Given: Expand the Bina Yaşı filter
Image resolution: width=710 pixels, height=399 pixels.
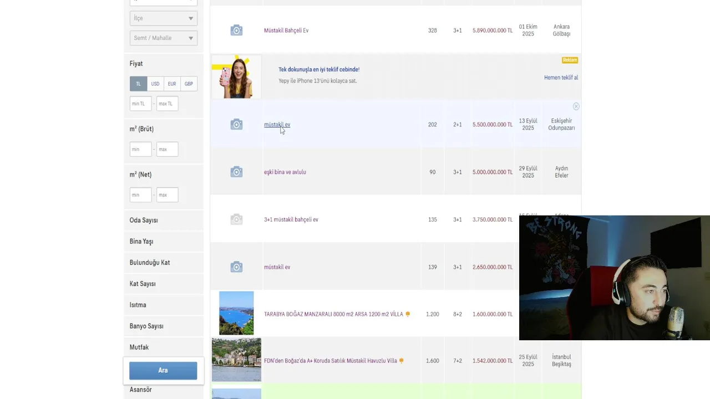Looking at the screenshot, I should coord(163,242).
